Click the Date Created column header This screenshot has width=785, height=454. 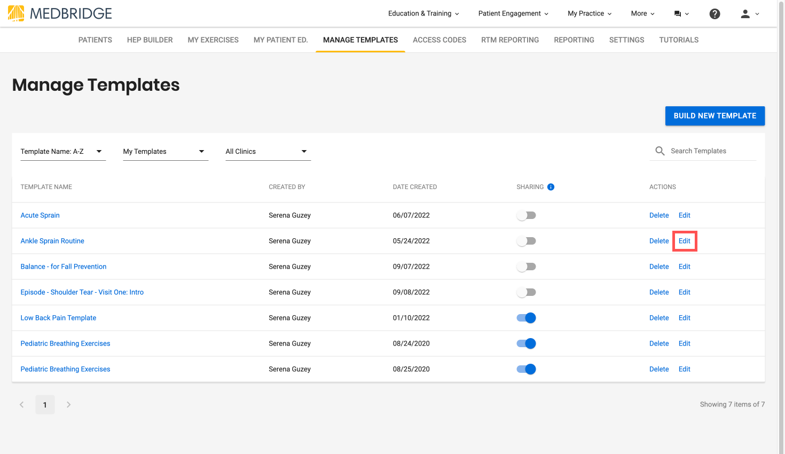point(415,187)
